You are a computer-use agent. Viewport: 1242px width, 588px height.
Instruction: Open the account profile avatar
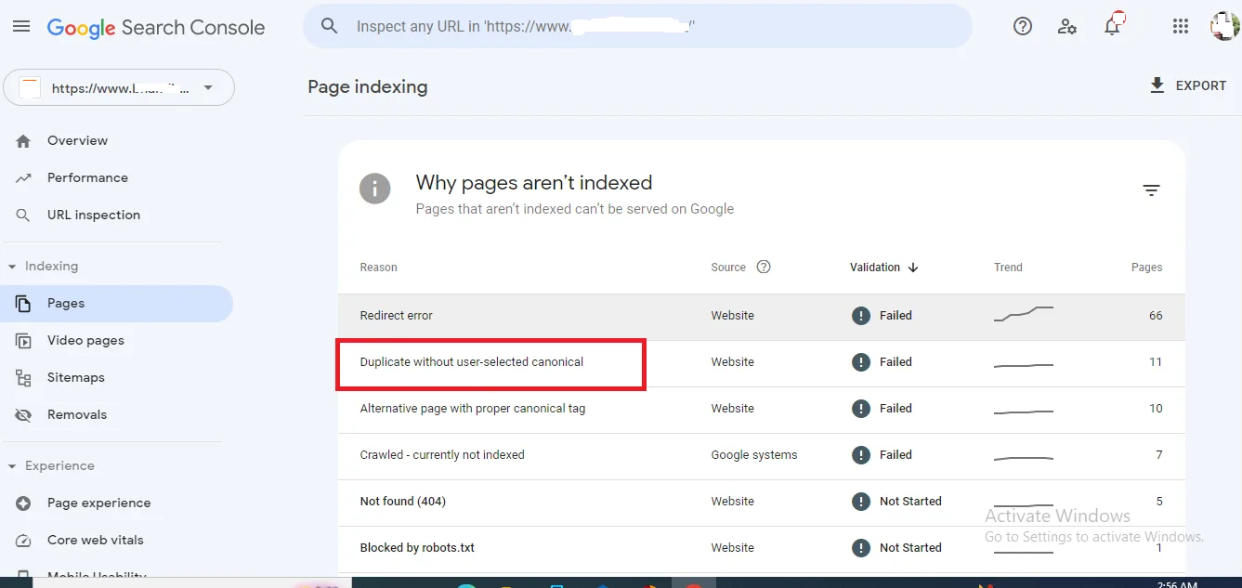click(1224, 26)
